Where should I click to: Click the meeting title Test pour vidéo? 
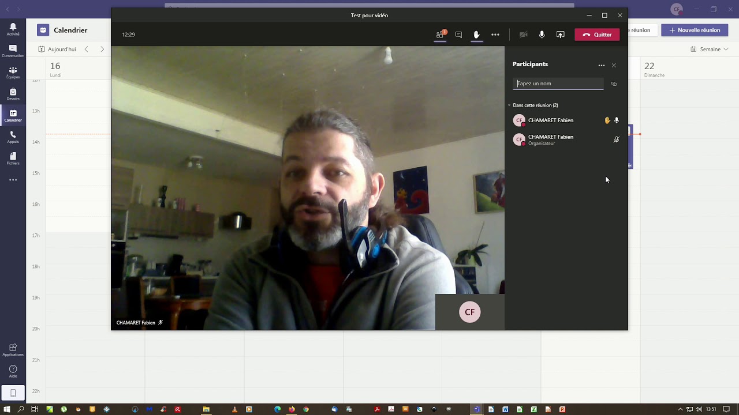tap(369, 16)
